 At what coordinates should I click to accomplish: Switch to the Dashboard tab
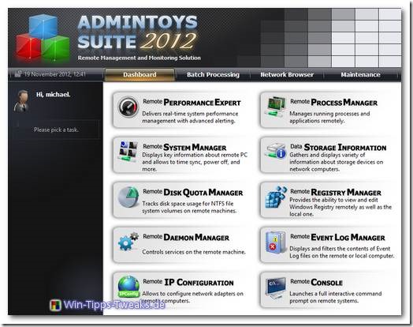140,75
